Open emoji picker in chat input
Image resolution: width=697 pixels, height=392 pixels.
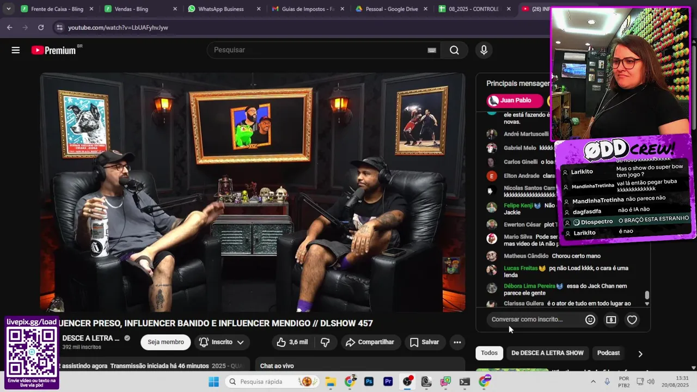coord(590,320)
